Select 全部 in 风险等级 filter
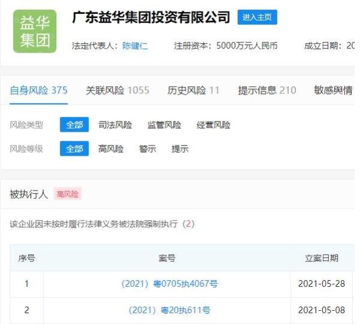 [74, 149]
